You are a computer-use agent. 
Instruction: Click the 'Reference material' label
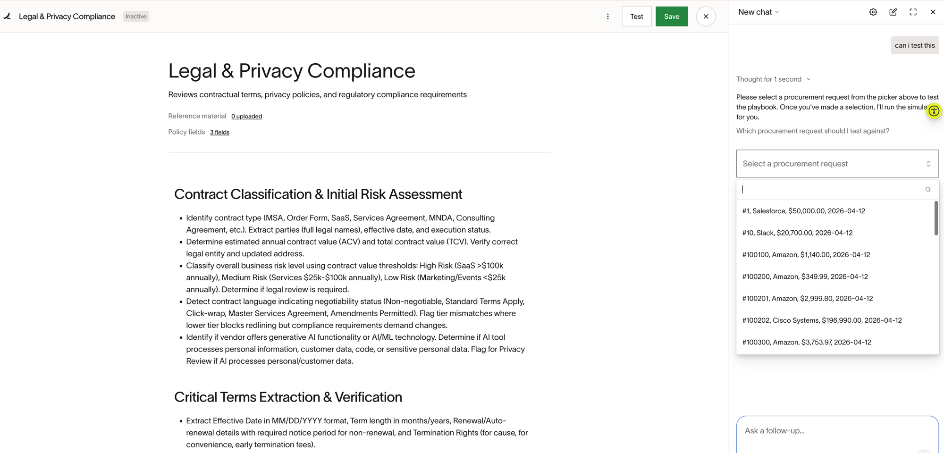[x=197, y=116]
